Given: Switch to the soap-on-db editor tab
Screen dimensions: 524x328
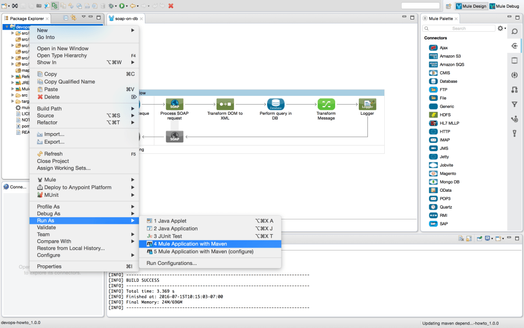Looking at the screenshot, I should click(x=126, y=18).
